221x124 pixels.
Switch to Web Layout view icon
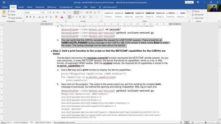pos(193,123)
